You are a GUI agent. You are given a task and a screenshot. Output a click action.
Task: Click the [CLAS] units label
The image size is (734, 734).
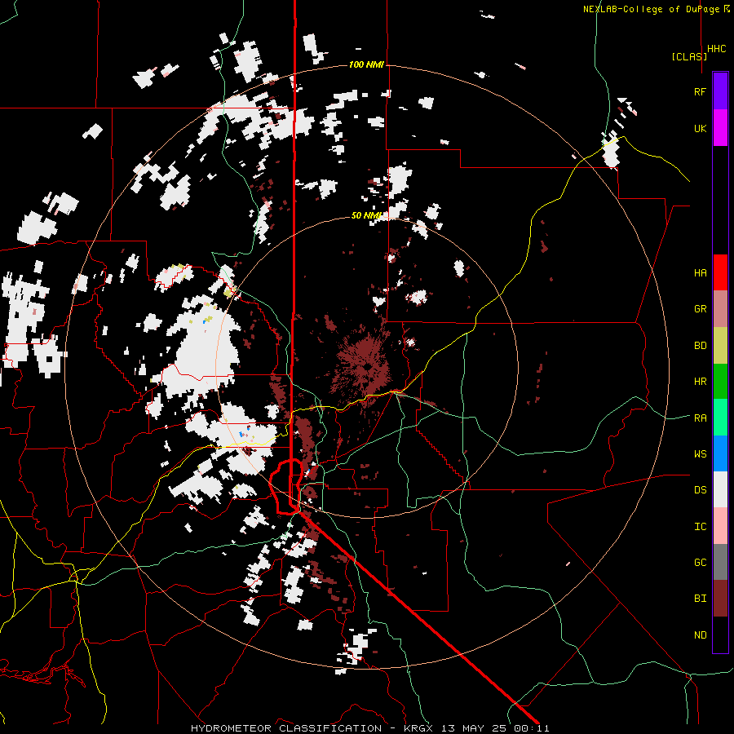(x=689, y=56)
